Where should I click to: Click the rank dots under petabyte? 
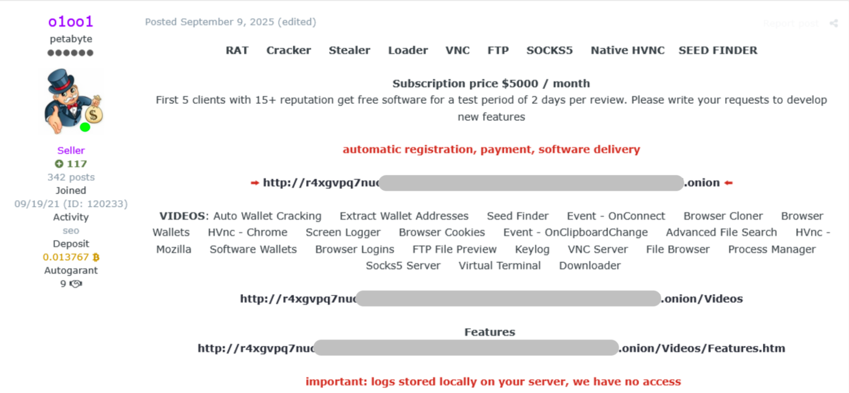point(71,53)
